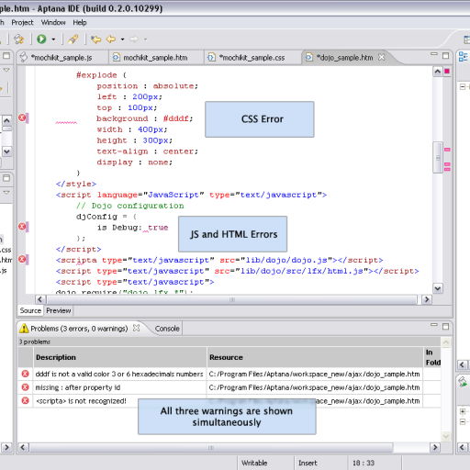Select the '<scripta> is not recognized!' problem
Image resolution: width=470 pixels, height=470 pixels.
tap(81, 401)
